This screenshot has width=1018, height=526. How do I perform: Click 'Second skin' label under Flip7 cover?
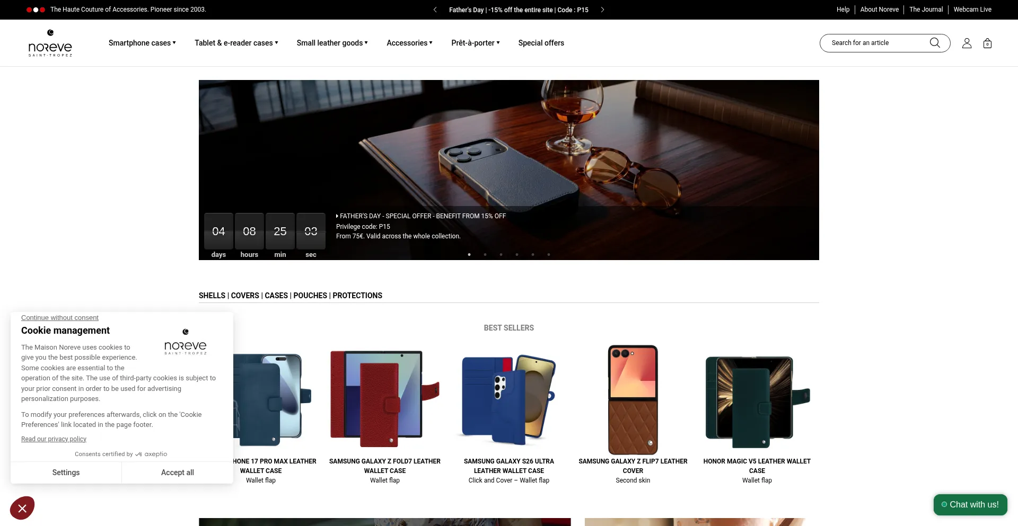point(633,480)
